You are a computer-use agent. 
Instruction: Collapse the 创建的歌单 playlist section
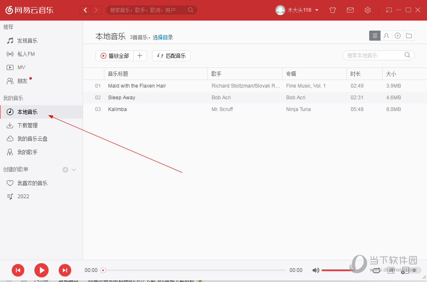click(73, 169)
